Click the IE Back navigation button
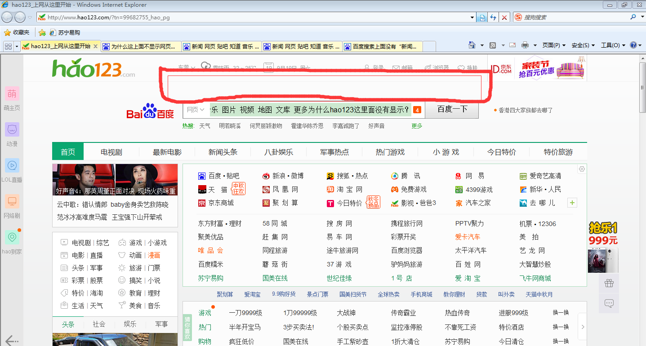Viewport: 646px width, 346px height. [x=7, y=17]
